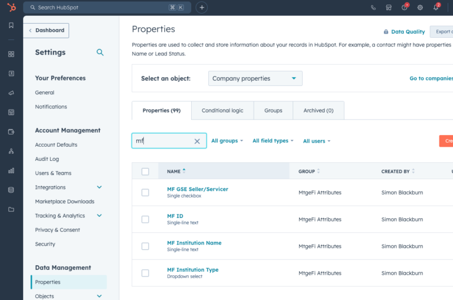This screenshot has width=453, height=300.
Task: Open the CRM contacts icon in left rail
Action: pos(11,73)
